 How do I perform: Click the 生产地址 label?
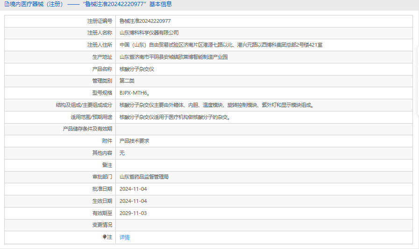pyautogui.click(x=102, y=57)
